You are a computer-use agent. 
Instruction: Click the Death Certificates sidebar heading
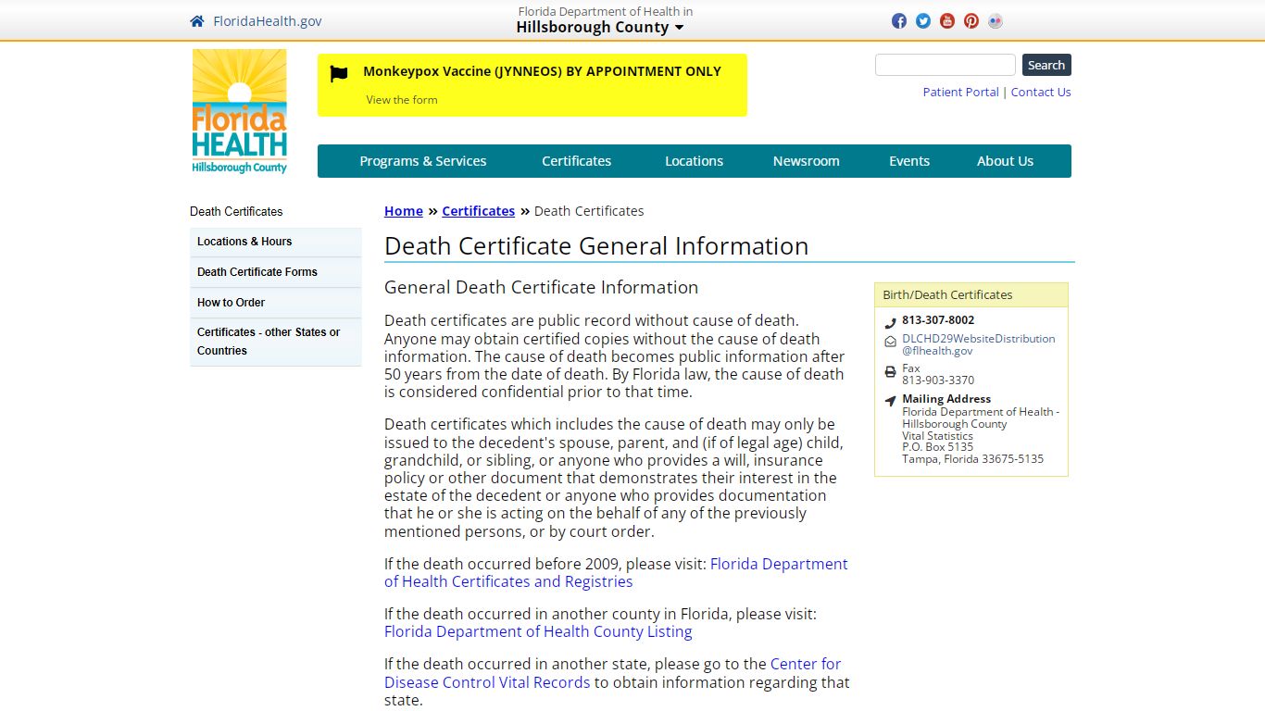(236, 211)
